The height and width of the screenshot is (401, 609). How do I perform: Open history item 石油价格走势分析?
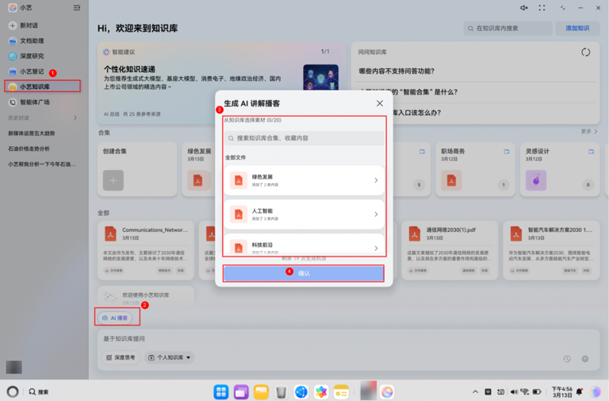point(29,148)
